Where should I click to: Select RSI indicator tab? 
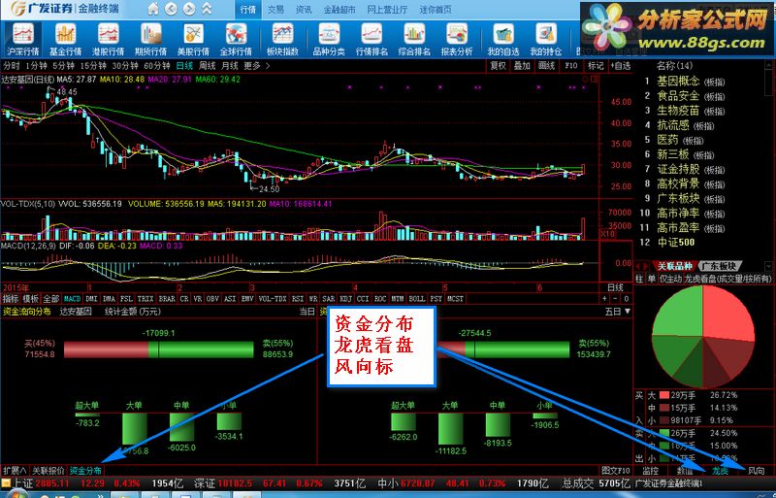coord(298,299)
